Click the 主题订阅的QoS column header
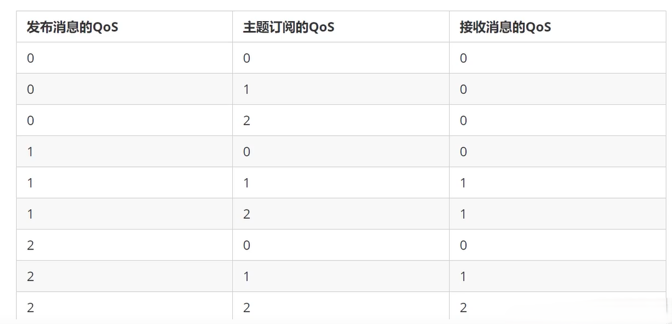 pos(341,27)
